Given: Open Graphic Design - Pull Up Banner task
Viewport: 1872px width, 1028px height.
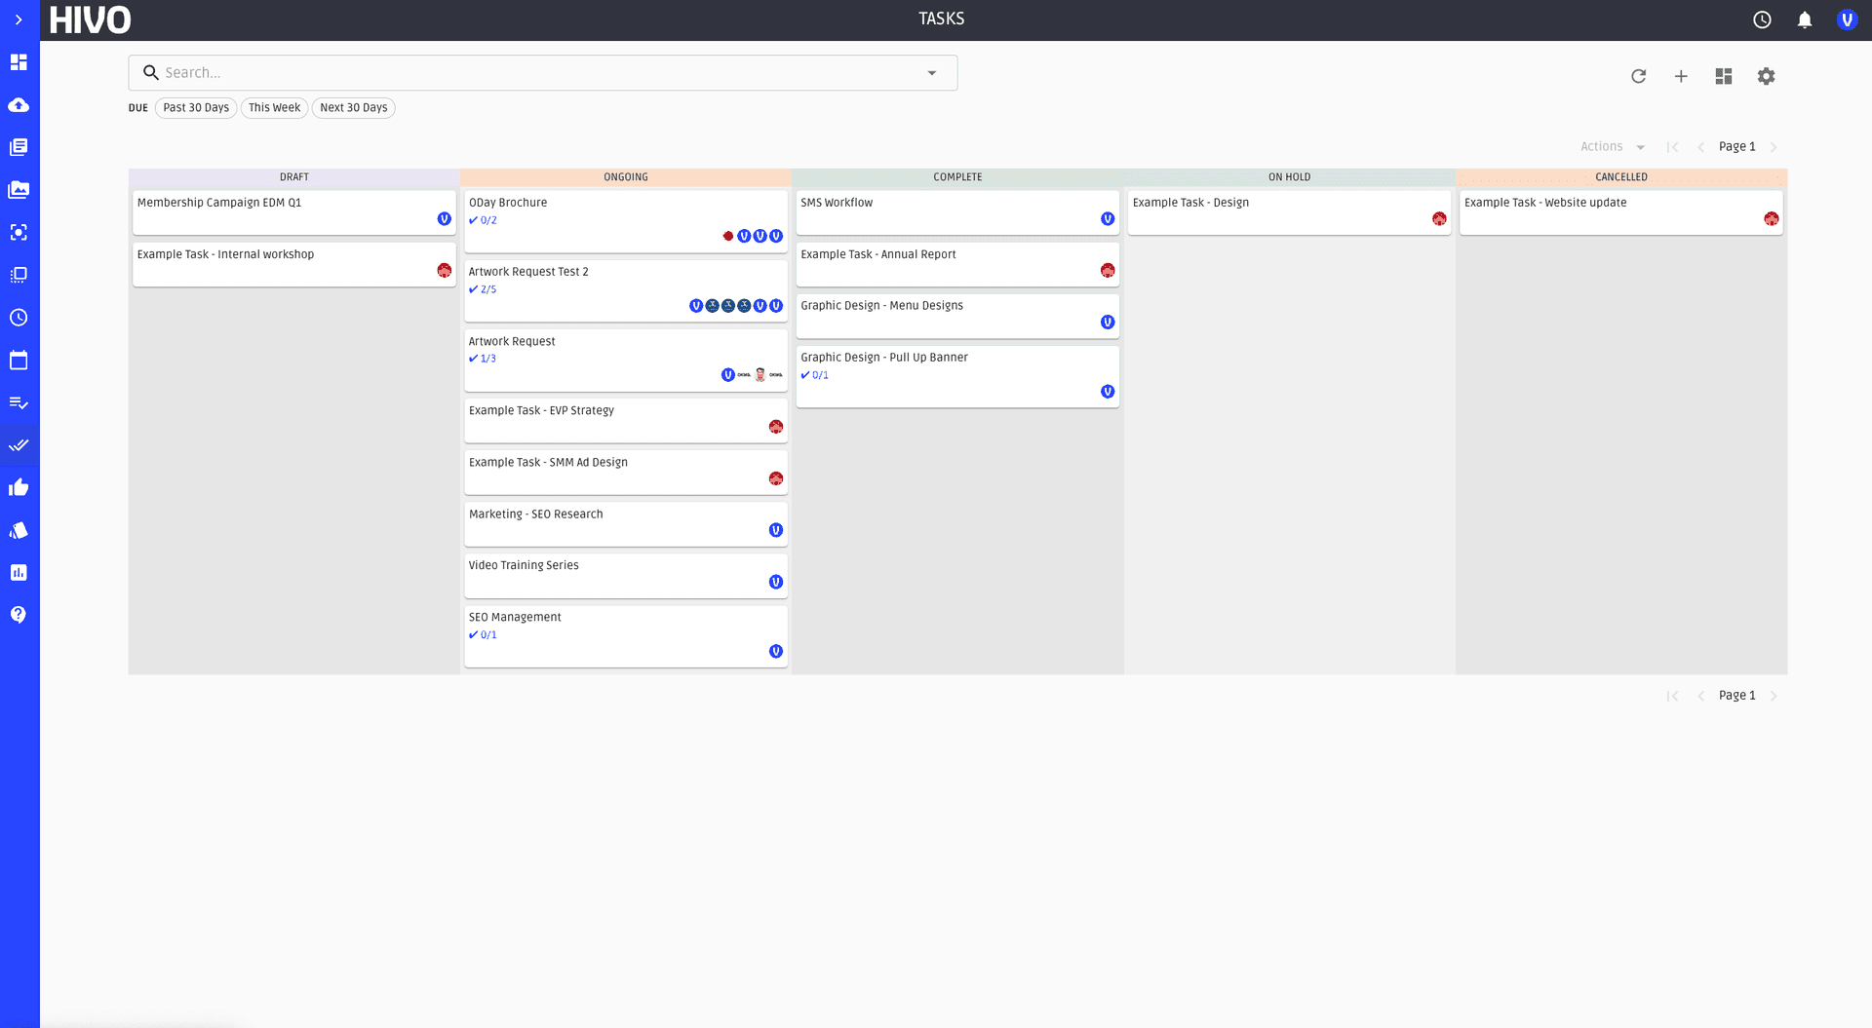Looking at the screenshot, I should 957,377.
